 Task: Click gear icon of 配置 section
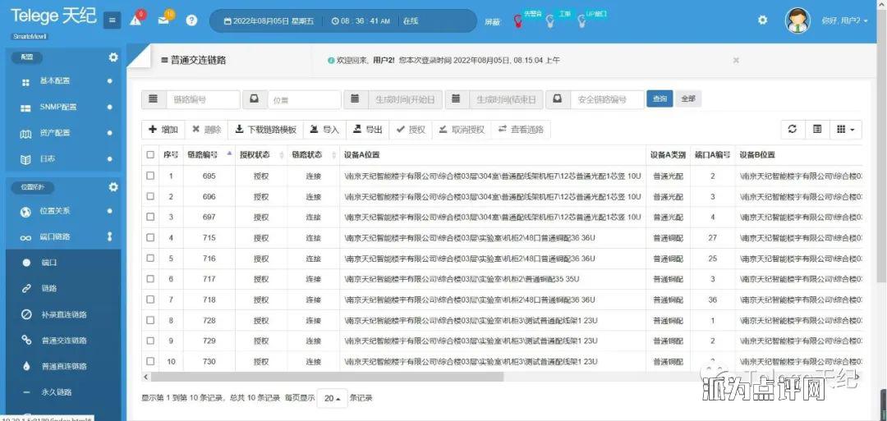pyautogui.click(x=113, y=57)
